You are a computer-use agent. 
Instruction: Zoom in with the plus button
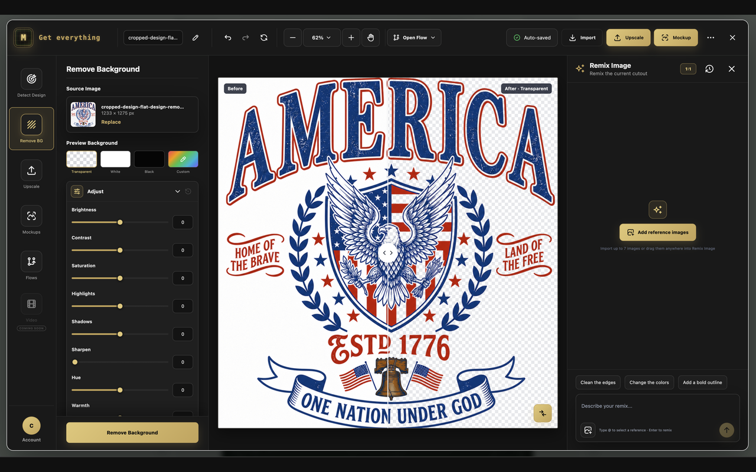(351, 38)
